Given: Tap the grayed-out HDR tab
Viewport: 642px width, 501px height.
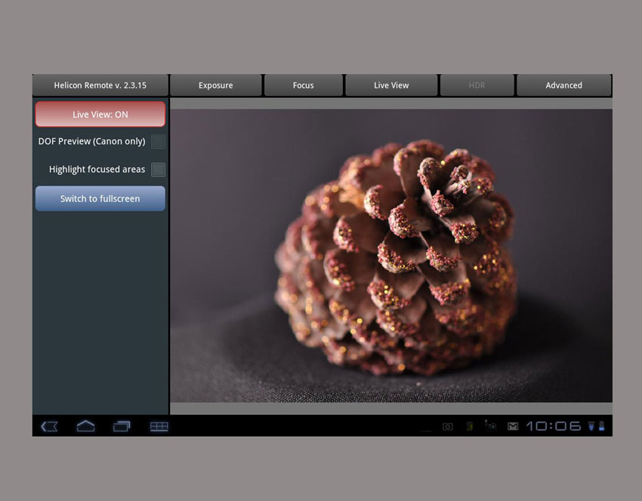Looking at the screenshot, I should coord(477,85).
